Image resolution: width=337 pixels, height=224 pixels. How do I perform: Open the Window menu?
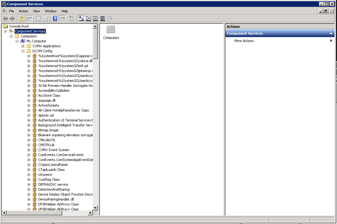51,11
